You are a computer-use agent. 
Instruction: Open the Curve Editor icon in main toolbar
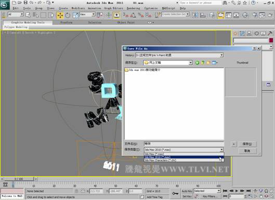[229, 15]
